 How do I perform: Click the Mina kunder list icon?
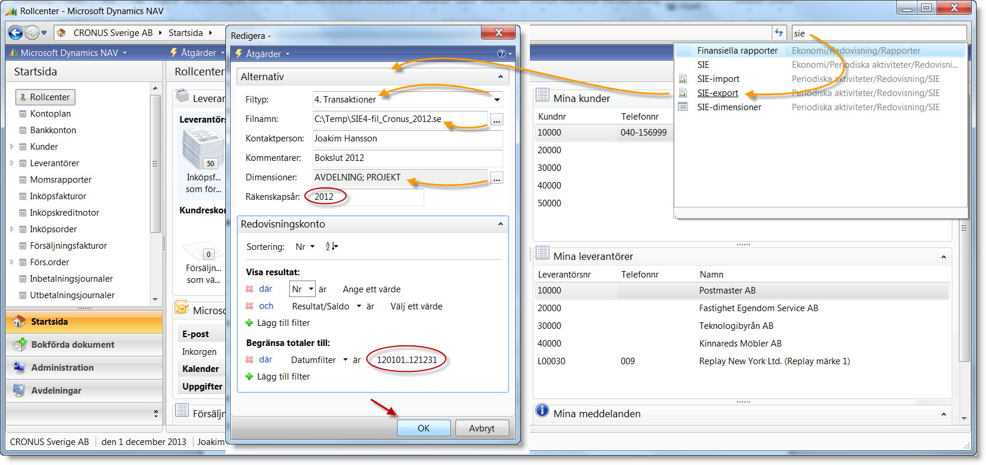coord(543,95)
